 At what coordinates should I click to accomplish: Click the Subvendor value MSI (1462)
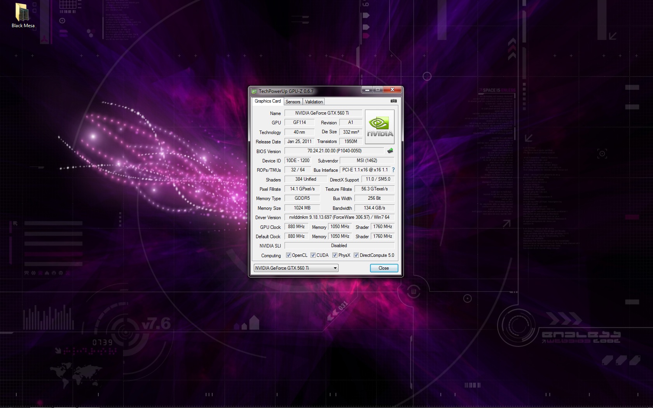(367, 160)
